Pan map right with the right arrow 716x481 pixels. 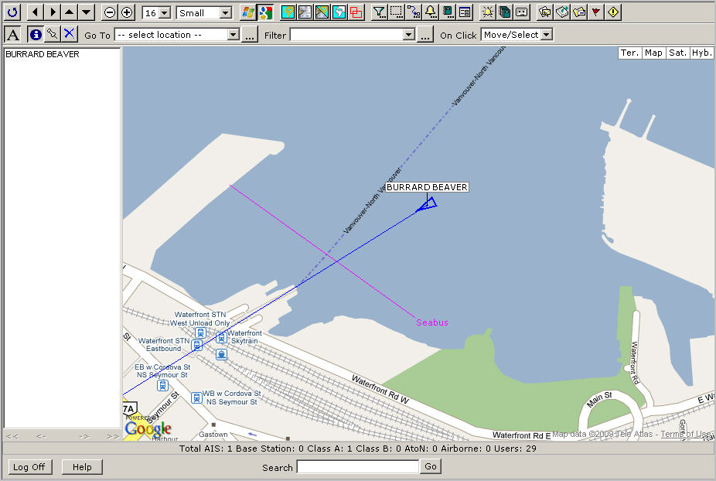click(x=53, y=12)
